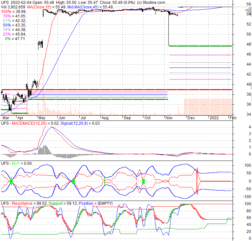Screen dimensions: 252x241
Task: Click the Low: 55.47 value
Action: [88, 3]
